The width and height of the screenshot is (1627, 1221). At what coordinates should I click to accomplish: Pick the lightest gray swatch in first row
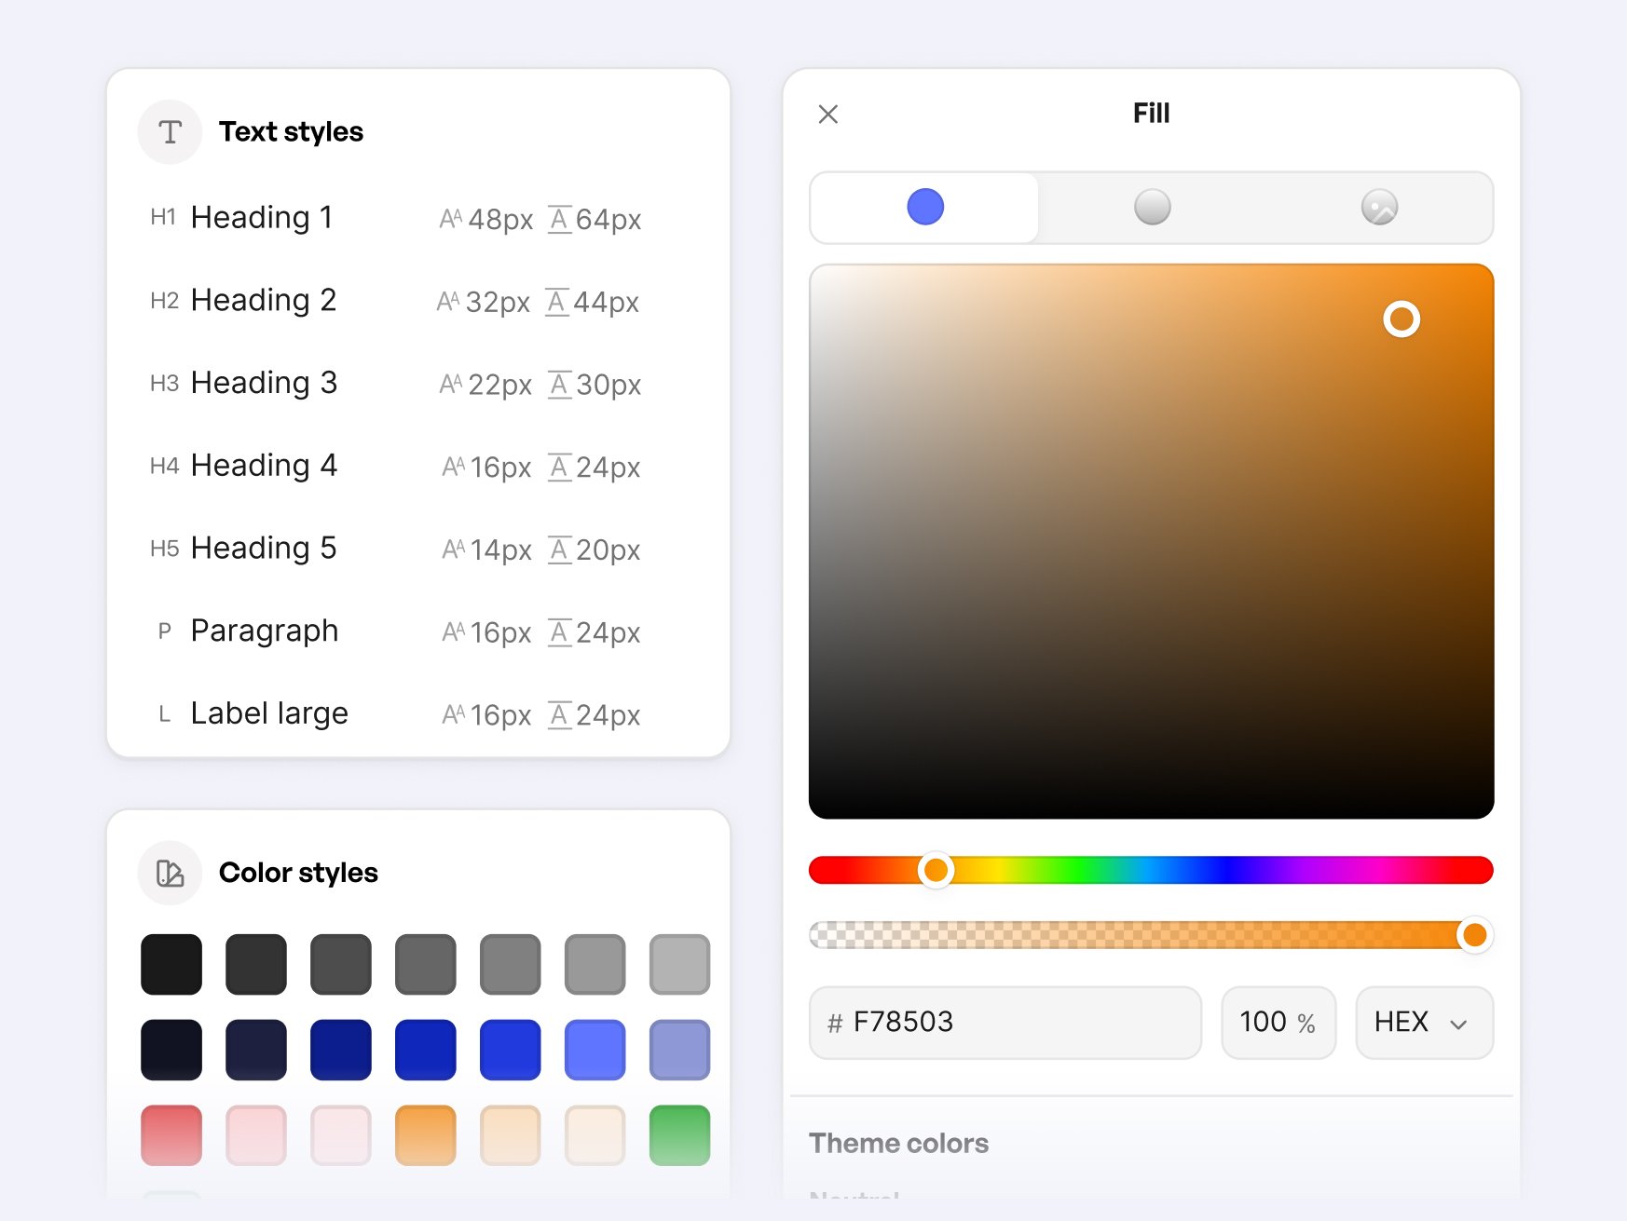tap(679, 965)
